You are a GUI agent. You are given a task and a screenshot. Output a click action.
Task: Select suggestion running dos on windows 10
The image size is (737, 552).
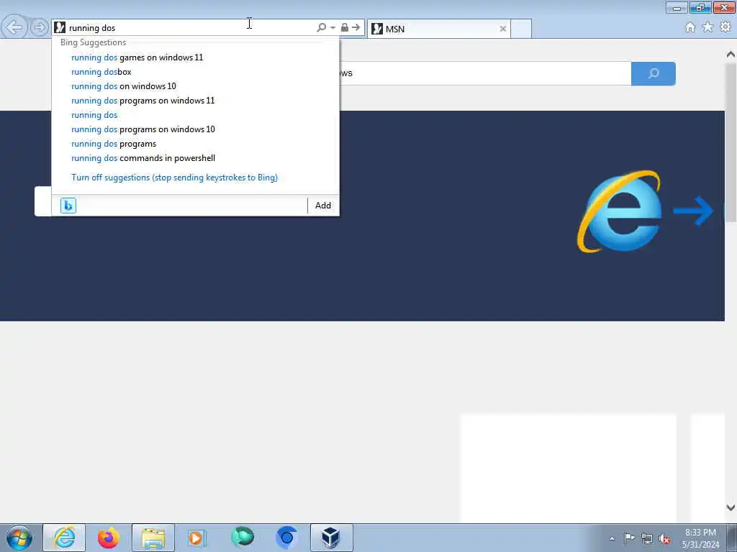point(124,86)
